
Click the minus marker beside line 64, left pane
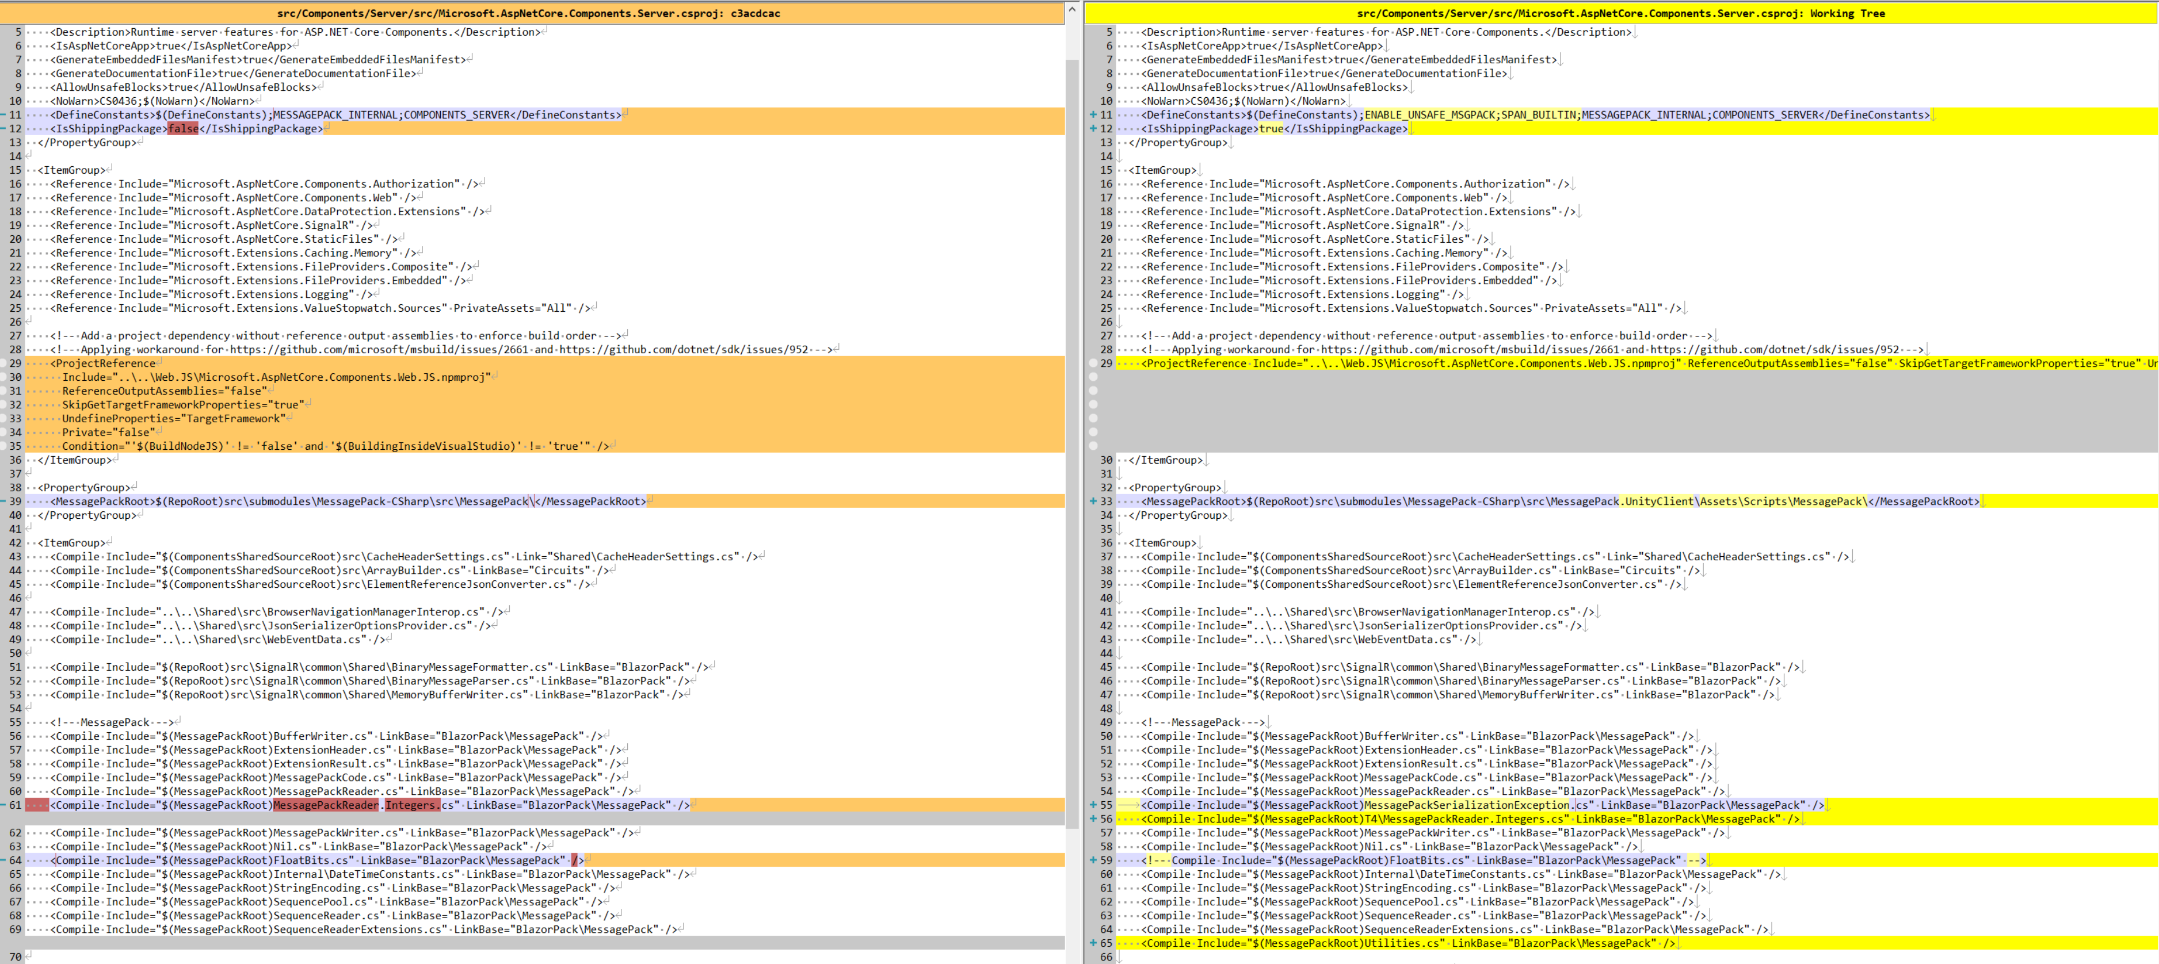(x=2, y=860)
